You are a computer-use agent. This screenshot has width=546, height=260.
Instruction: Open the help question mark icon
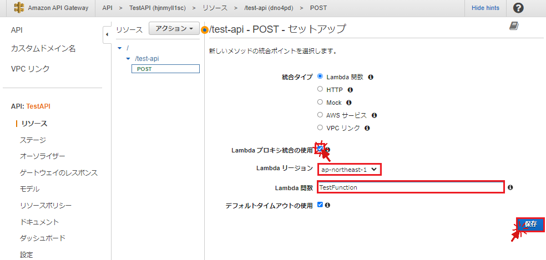click(x=518, y=8)
